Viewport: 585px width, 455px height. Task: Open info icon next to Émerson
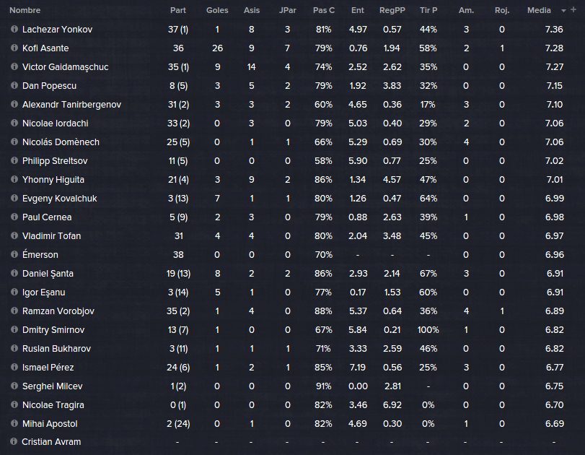point(14,254)
